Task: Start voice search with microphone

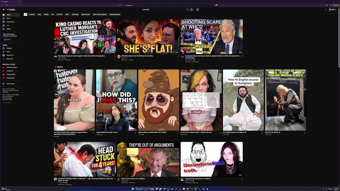Action: (197, 10)
